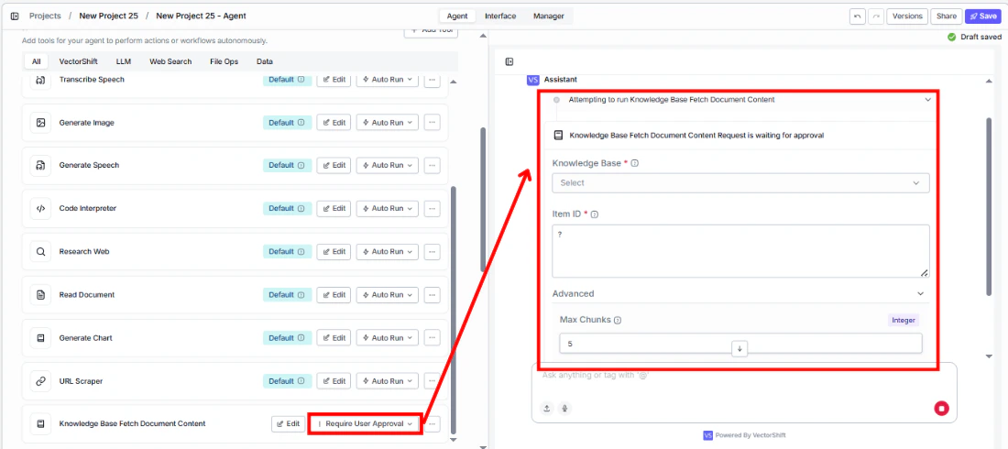Open Auto Run dropdown for Research Web
1008x449 pixels.
[387, 251]
